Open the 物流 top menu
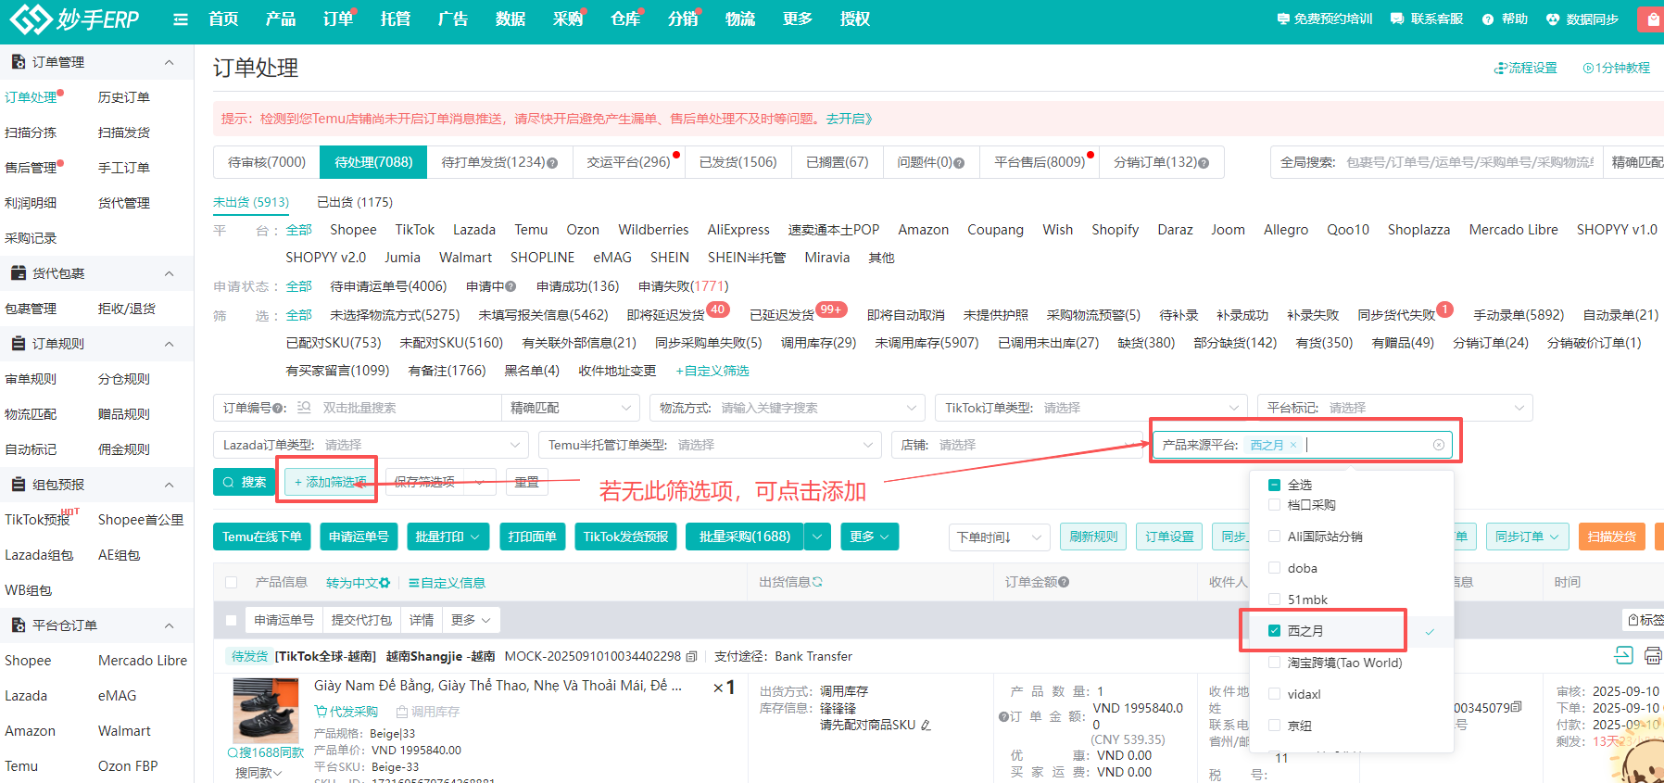 click(740, 19)
